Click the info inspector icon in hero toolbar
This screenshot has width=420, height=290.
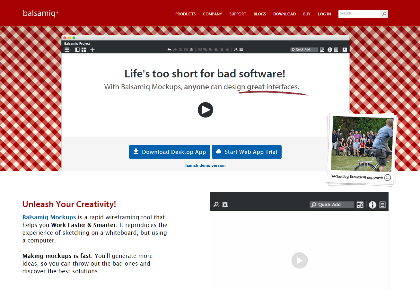point(330,50)
